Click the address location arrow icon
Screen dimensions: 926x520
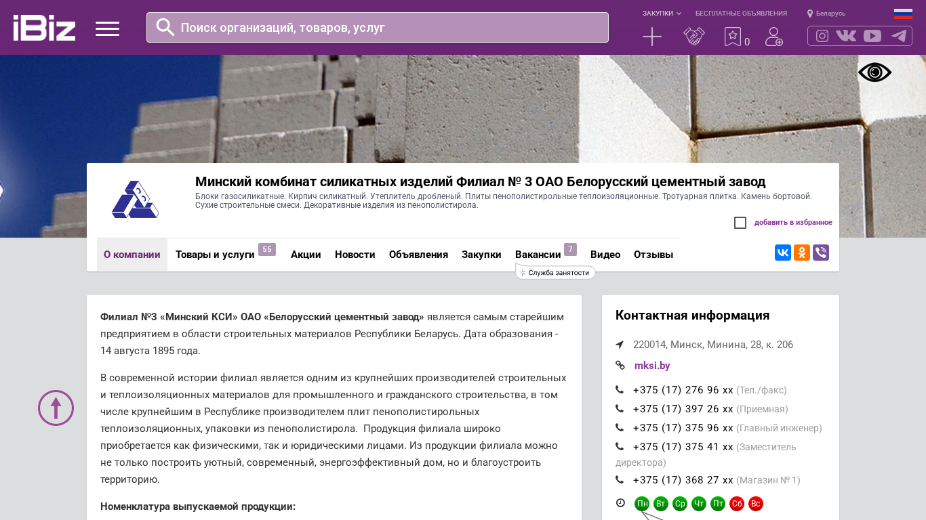pos(620,345)
